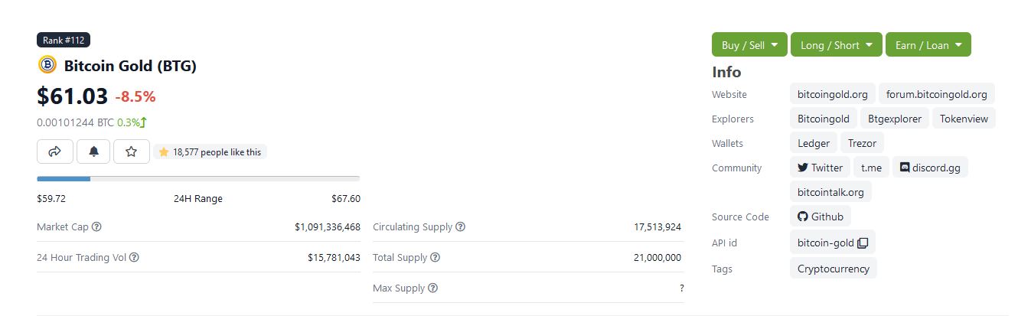Click the Bitcoin Gold coin logo
Image resolution: width=1018 pixels, height=316 pixels.
click(x=47, y=65)
